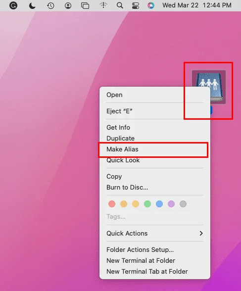Choose New Terminal Tab at Folder
241x291 pixels.
click(x=155, y=272)
